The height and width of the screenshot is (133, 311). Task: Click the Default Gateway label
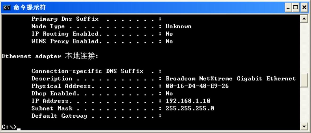pyautogui.click(x=59, y=116)
